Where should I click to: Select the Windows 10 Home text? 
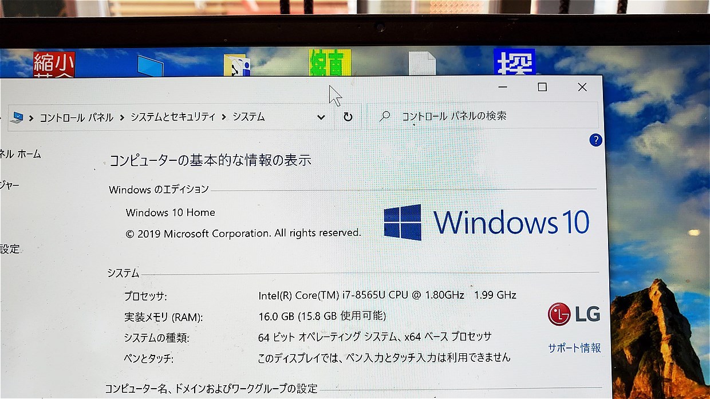point(171,212)
